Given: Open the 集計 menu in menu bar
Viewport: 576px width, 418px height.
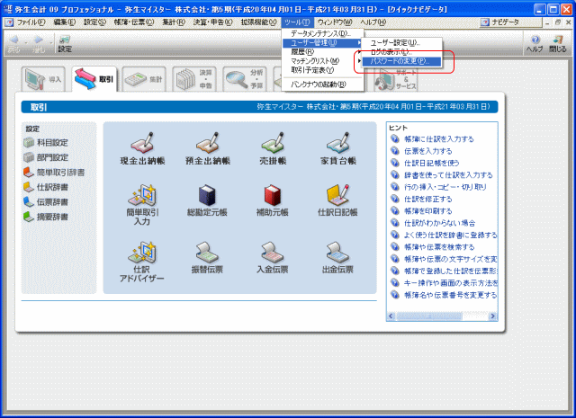Looking at the screenshot, I should pyautogui.click(x=174, y=22).
